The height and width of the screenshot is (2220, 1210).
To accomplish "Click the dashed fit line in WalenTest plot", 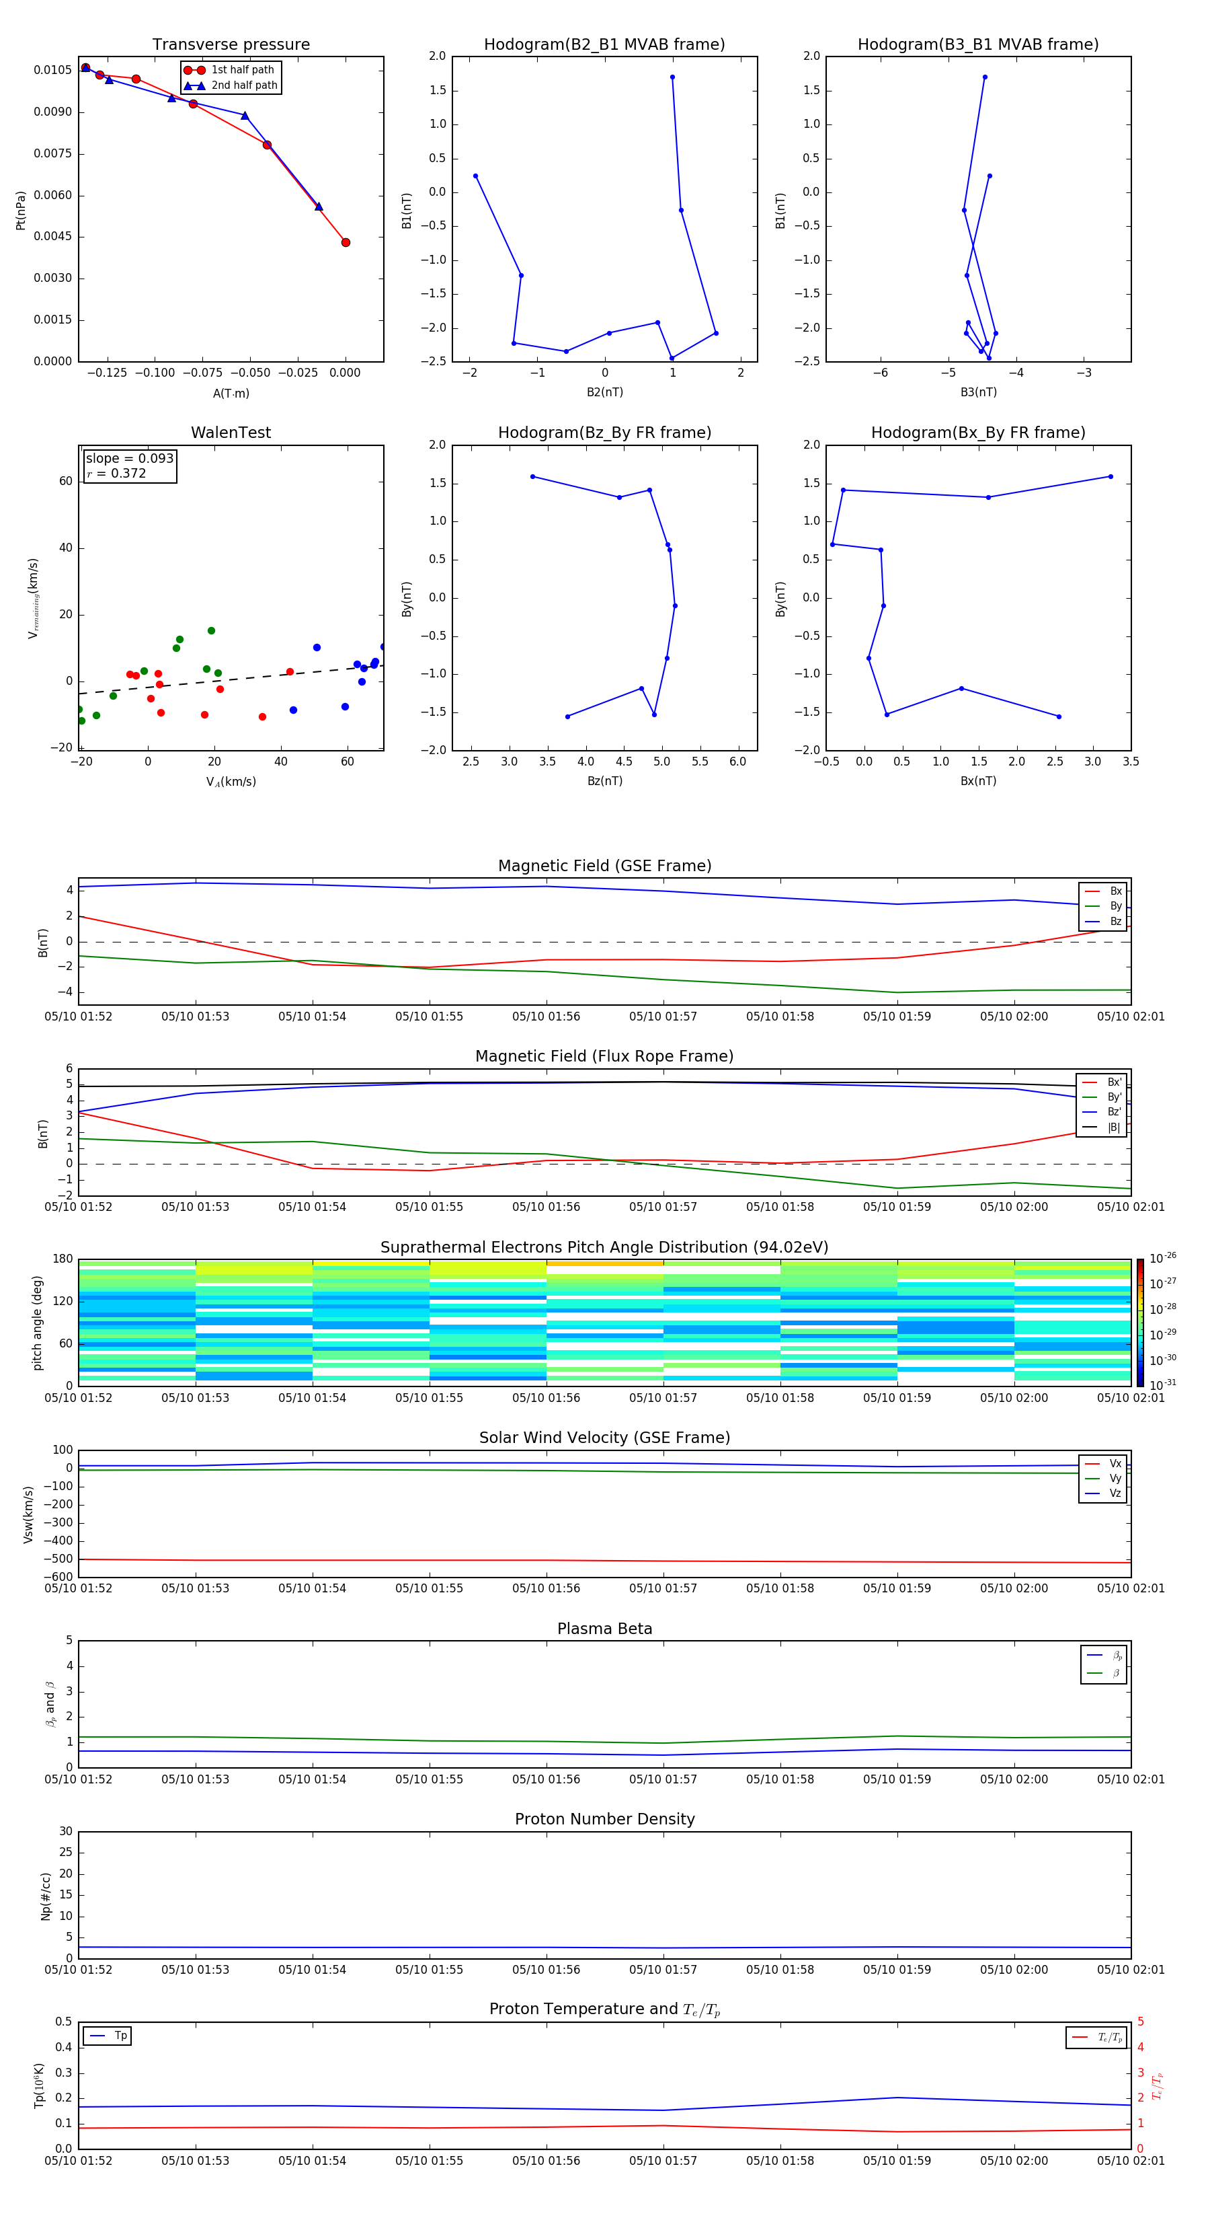I will point(231,679).
